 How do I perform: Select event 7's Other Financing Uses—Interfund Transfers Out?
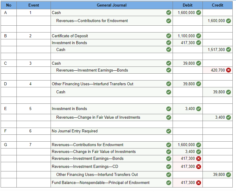click(112, 175)
